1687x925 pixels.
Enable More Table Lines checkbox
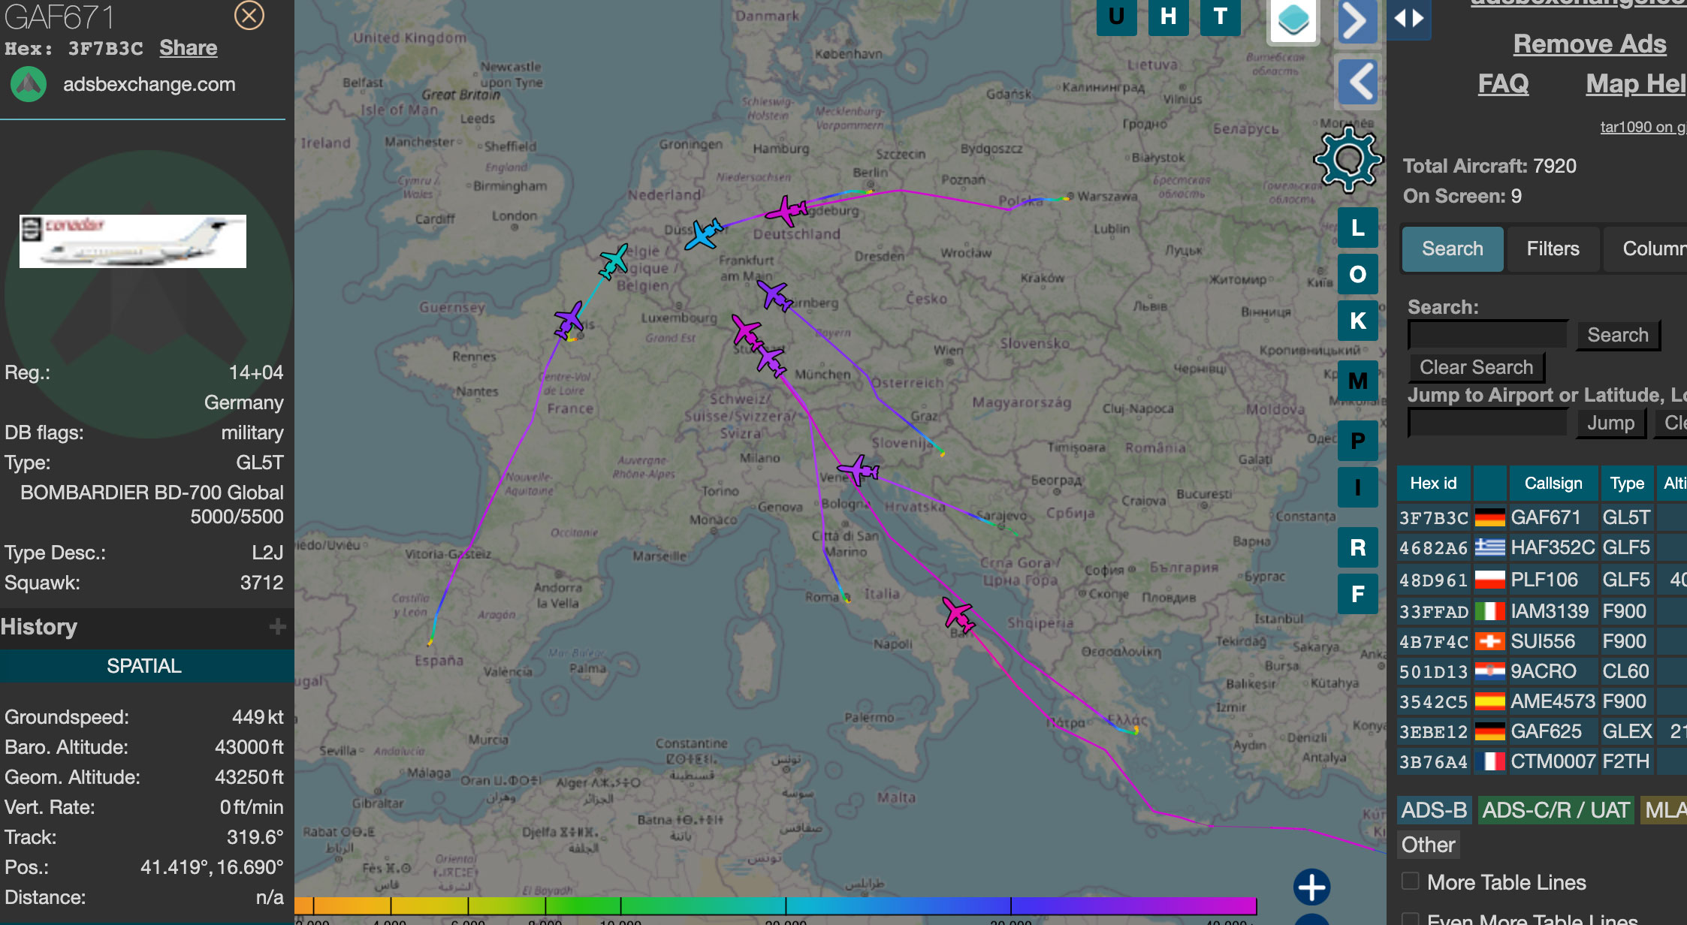pos(1411,881)
